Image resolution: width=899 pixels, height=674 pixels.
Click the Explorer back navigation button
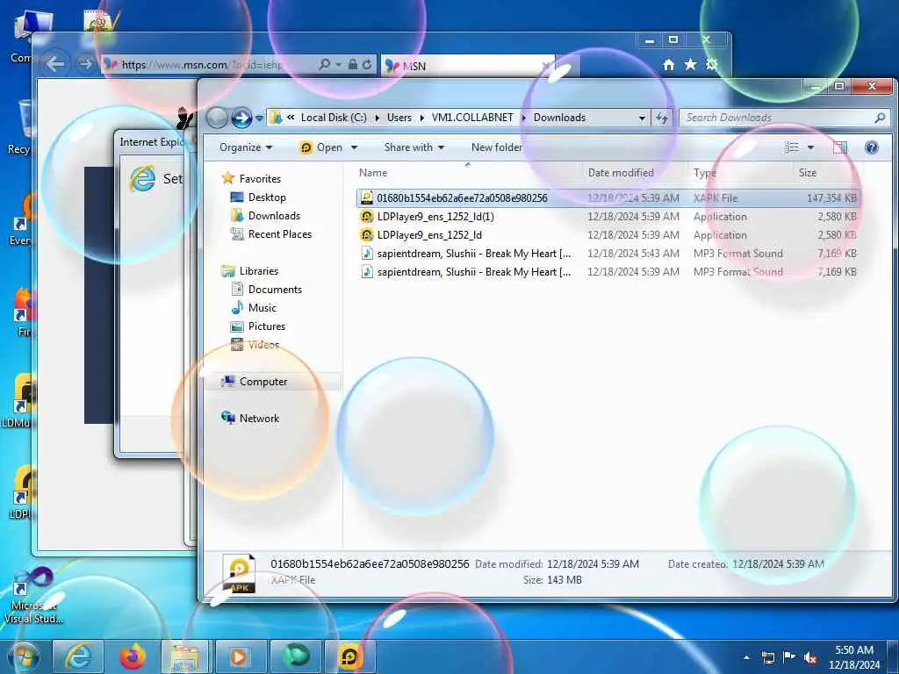pyautogui.click(x=218, y=118)
